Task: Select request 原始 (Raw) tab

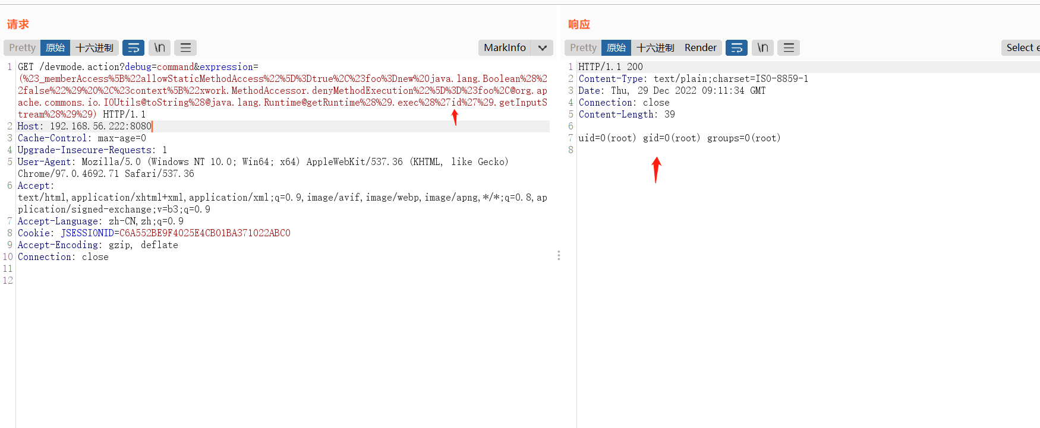Action: click(55, 47)
